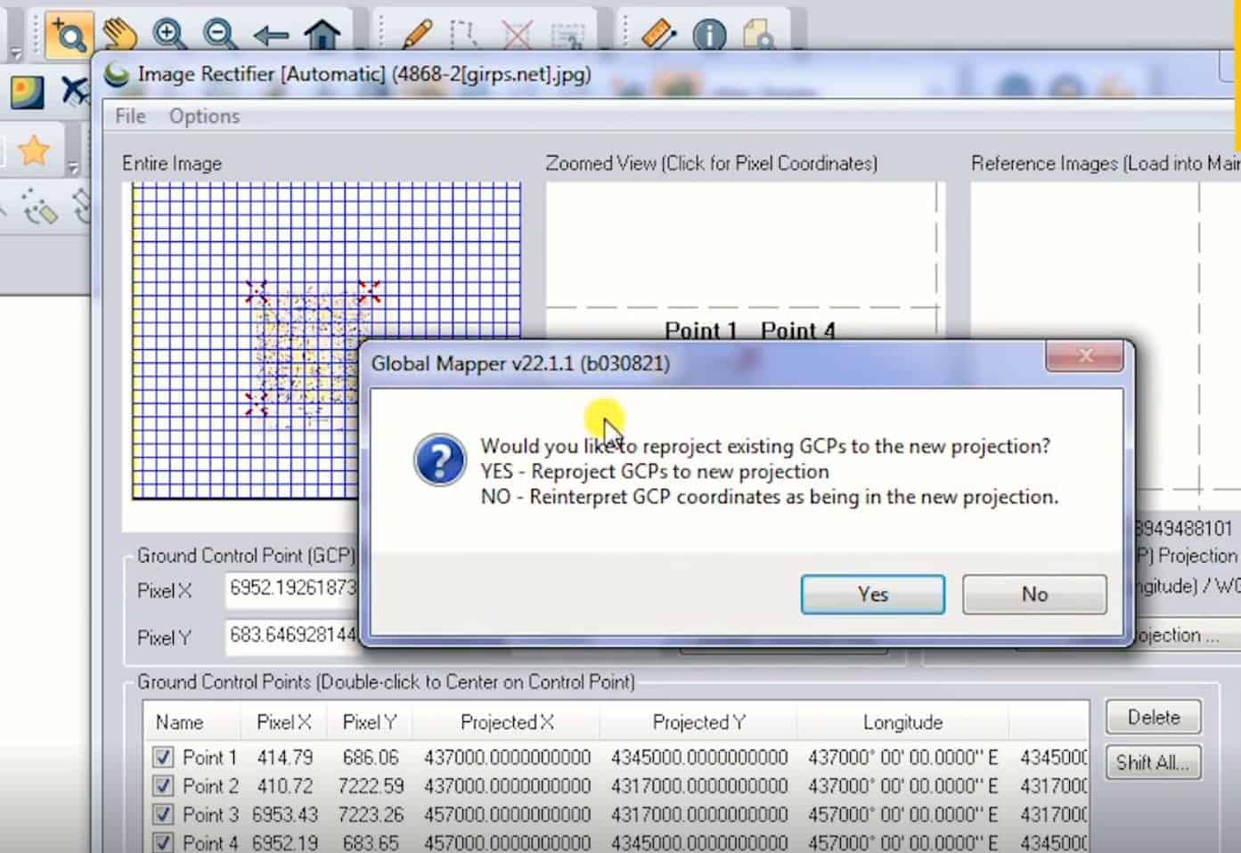Screen dimensions: 1241x853
Task: Close the Global Mapper v22.1.1 dialog
Action: tap(1084, 356)
